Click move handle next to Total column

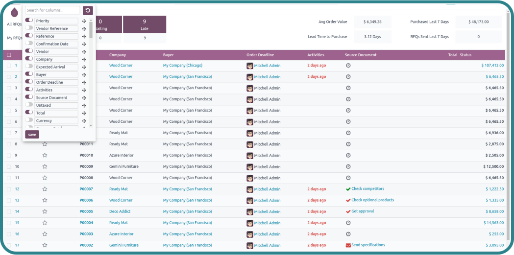(x=84, y=113)
